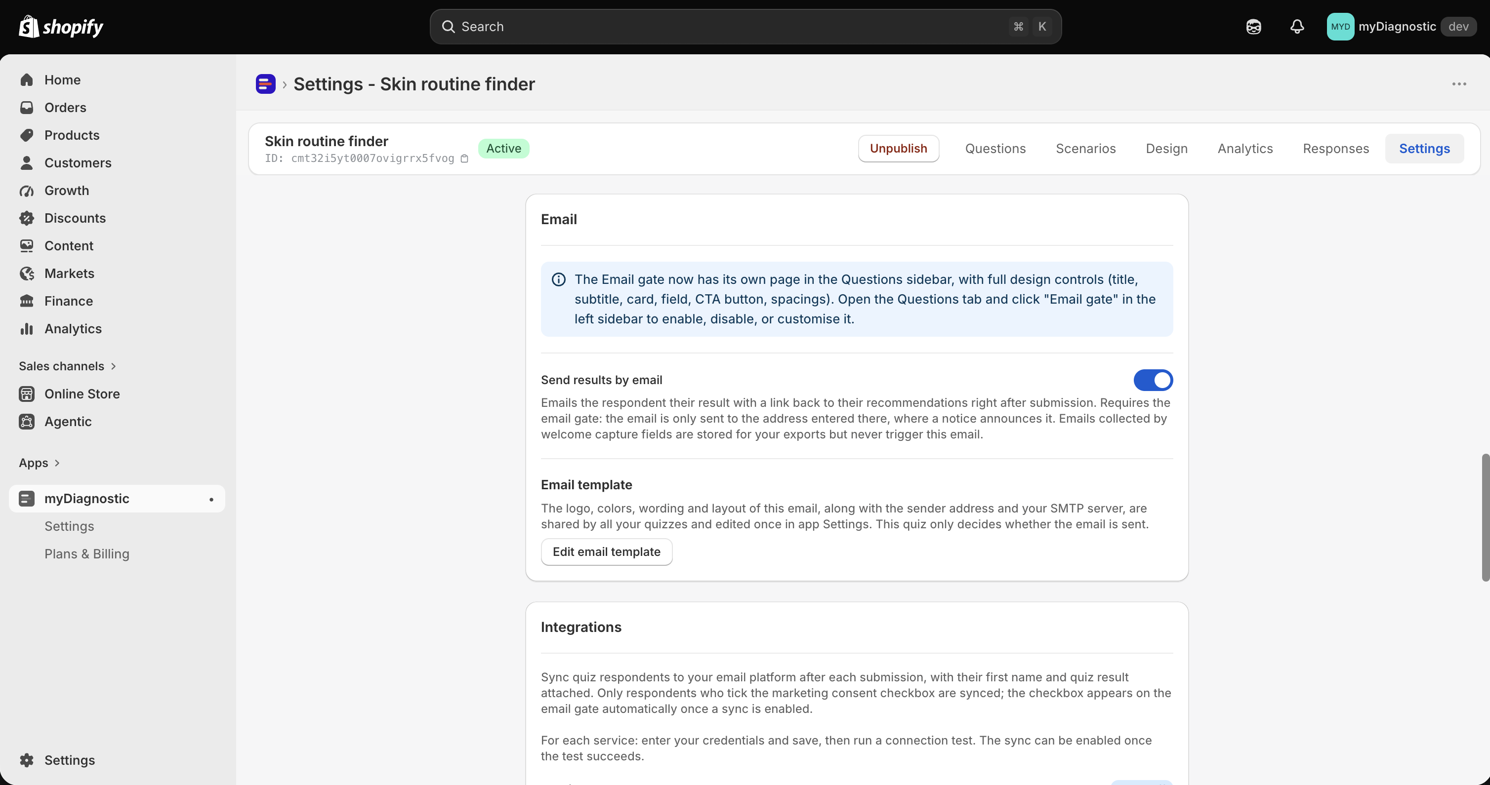1490x785 pixels.
Task: Click the Products tag icon
Action: tap(27, 135)
